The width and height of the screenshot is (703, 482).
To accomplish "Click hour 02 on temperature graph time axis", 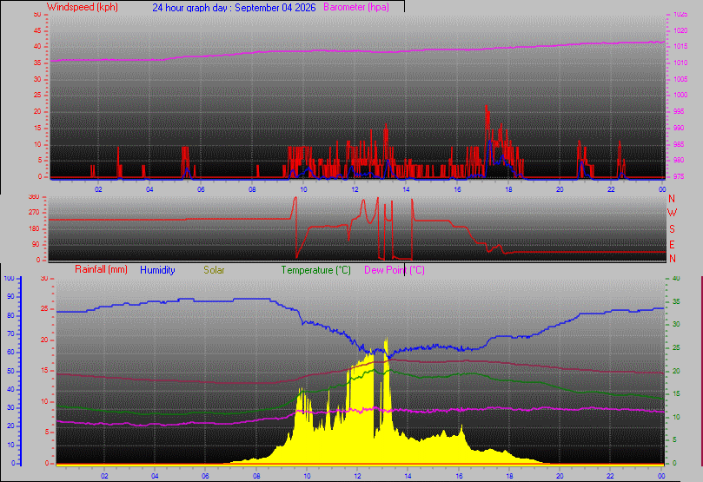I will 104,476.
